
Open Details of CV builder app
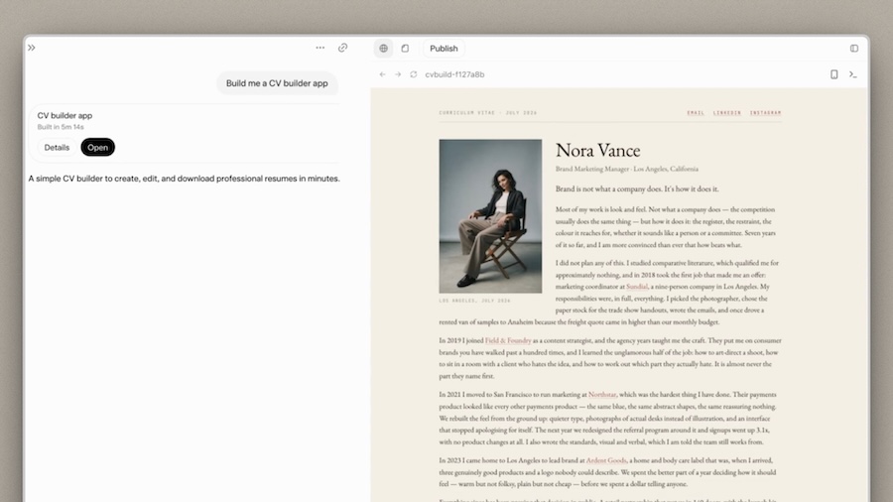point(57,148)
